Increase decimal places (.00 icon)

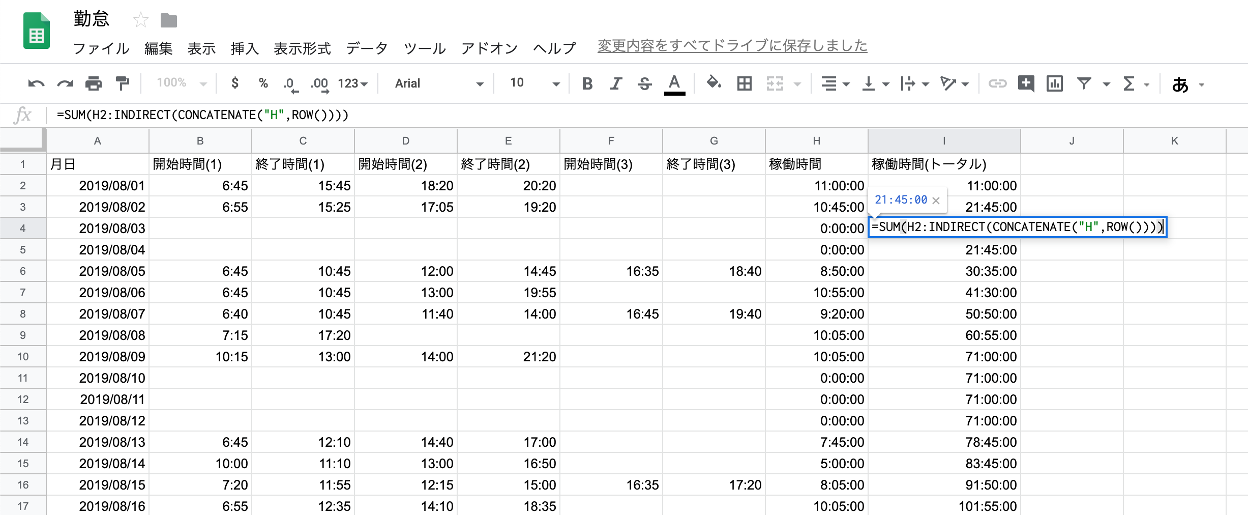[x=320, y=84]
